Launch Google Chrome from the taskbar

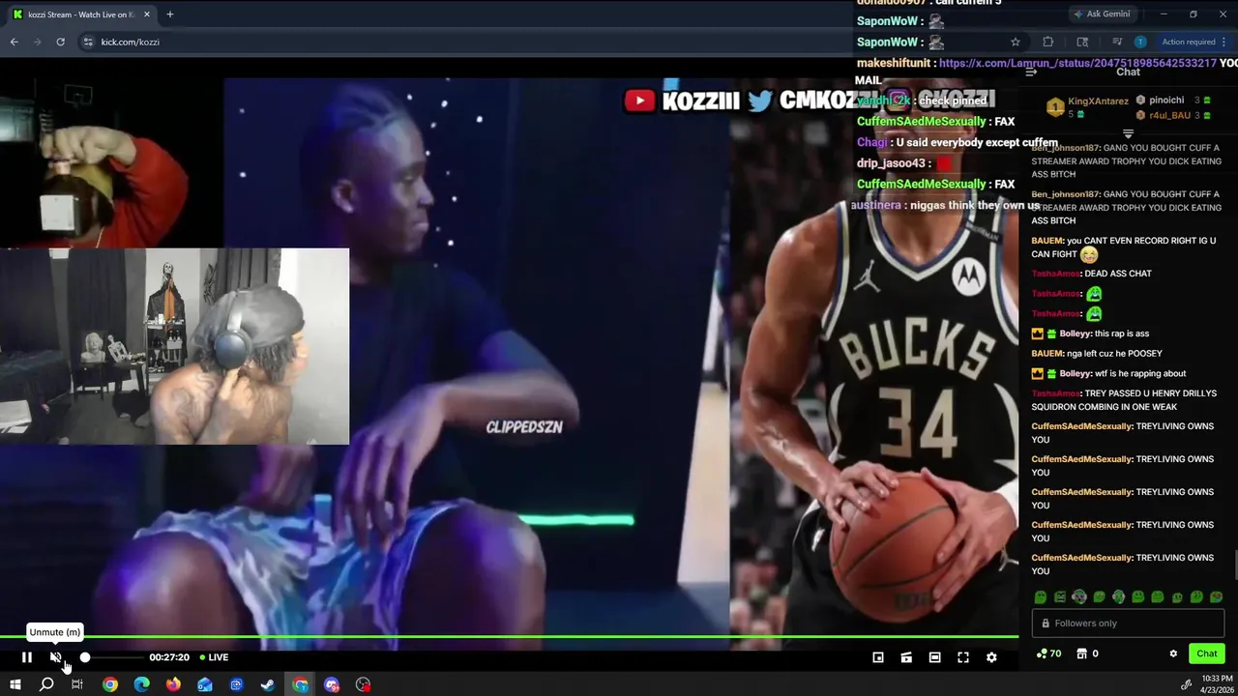point(110,684)
